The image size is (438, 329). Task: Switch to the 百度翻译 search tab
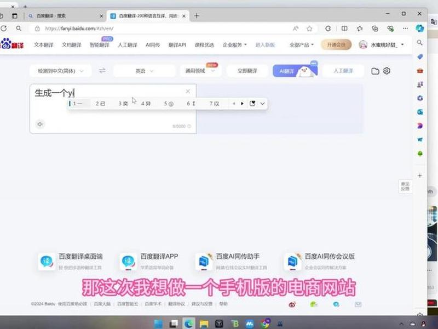[x=66, y=16]
